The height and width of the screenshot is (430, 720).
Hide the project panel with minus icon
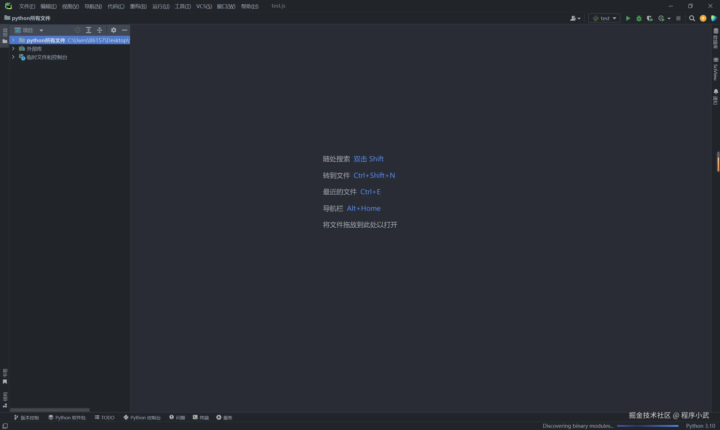point(125,30)
